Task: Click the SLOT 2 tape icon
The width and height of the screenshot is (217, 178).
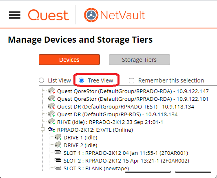Action: (x=58, y=160)
